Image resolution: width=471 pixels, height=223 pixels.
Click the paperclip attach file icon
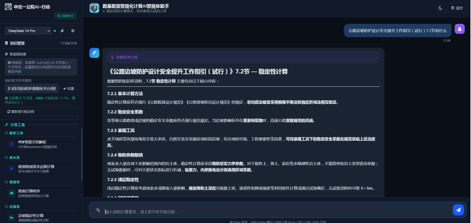[x=98, y=210]
